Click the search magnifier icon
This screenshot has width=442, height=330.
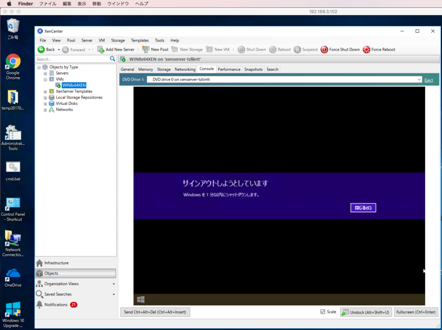pos(113,59)
